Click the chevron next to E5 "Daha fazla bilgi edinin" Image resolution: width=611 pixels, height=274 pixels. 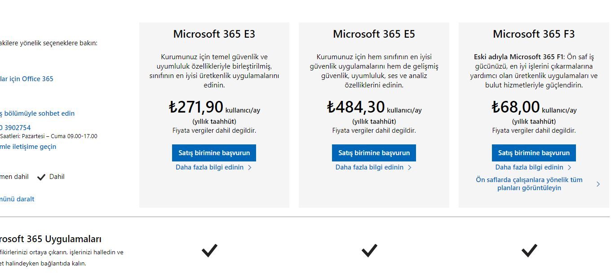coord(410,168)
